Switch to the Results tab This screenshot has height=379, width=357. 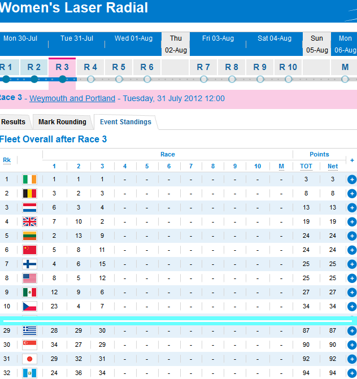click(14, 122)
